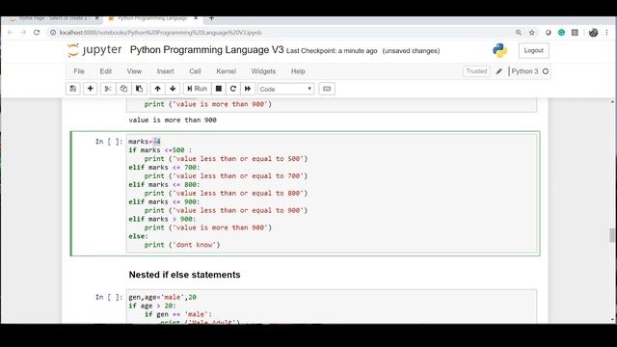Image resolution: width=617 pixels, height=347 pixels.
Task: Interrupt the kernel with stop icon
Action: [219, 89]
